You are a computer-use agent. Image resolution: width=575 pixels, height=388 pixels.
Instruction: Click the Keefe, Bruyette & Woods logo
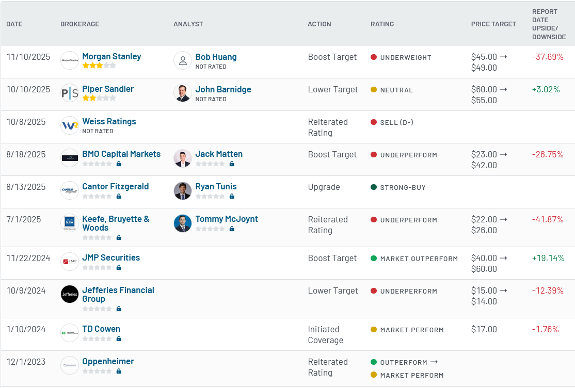point(70,223)
